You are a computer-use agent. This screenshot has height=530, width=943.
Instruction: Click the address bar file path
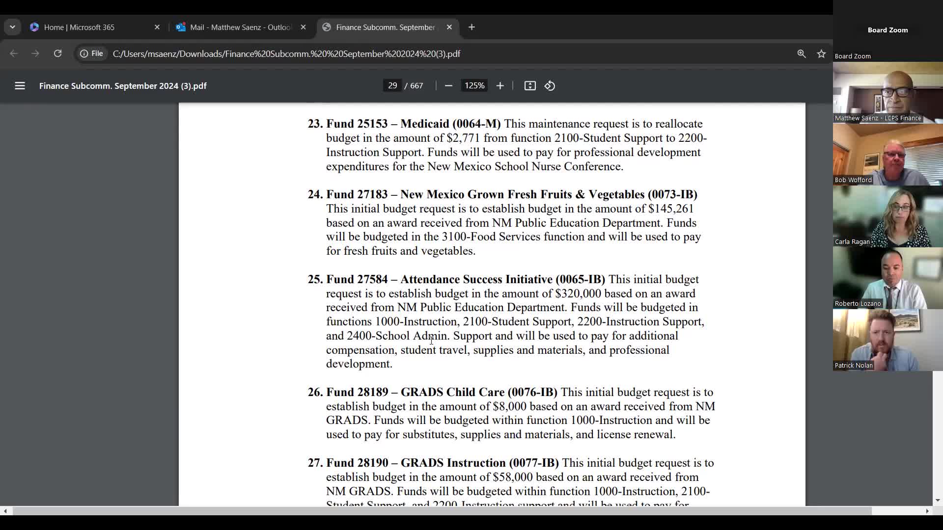pos(286,53)
